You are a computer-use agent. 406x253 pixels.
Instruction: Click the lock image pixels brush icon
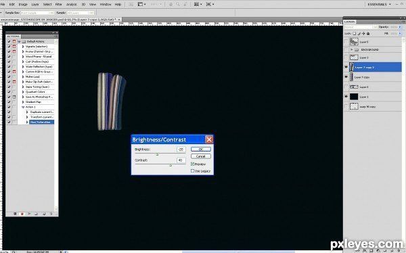(359, 33)
